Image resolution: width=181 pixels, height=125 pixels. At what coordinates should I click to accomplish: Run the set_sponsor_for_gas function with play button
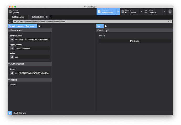(39, 26)
